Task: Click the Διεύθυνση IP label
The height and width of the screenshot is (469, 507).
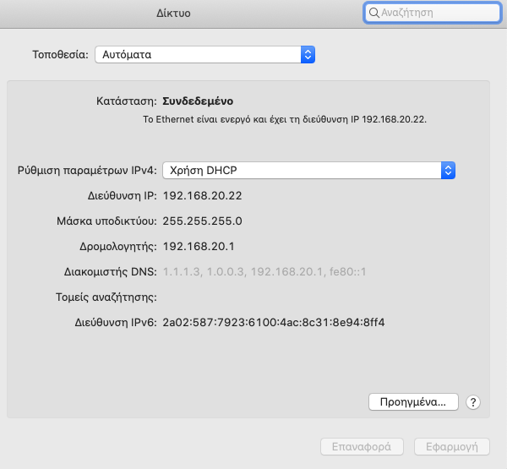Action: (123, 196)
